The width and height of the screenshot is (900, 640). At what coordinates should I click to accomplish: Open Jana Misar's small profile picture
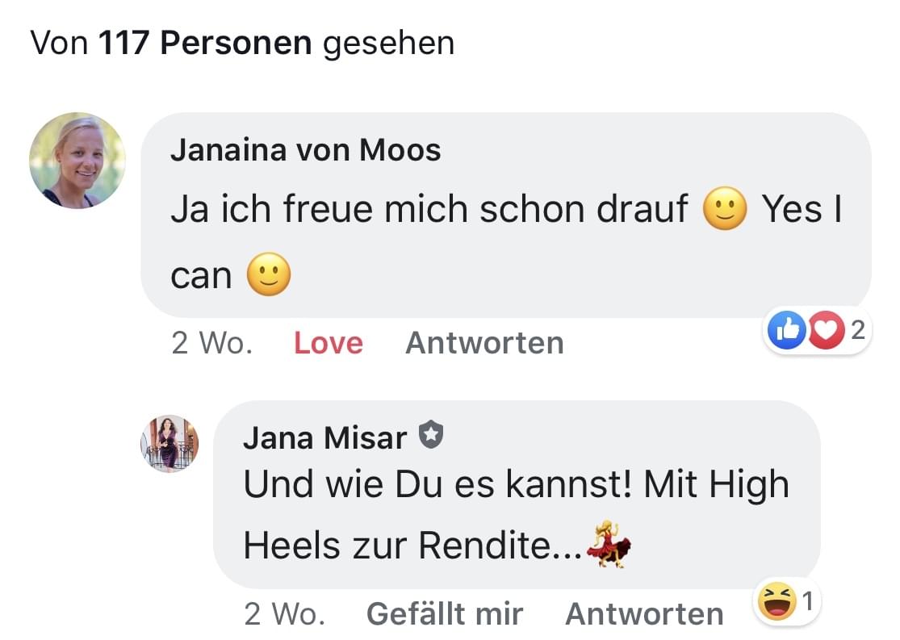pos(169,444)
